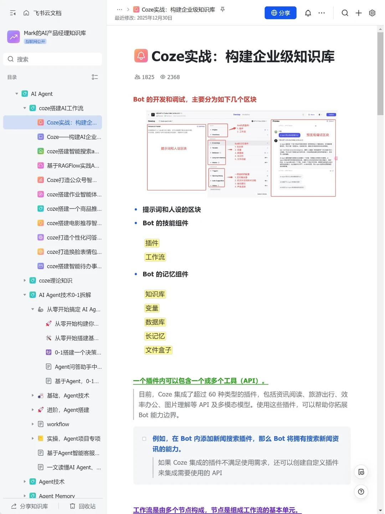Tick the checkbox before 例如，在 Bot 内添加
The height and width of the screenshot is (514, 385).
tap(144, 439)
